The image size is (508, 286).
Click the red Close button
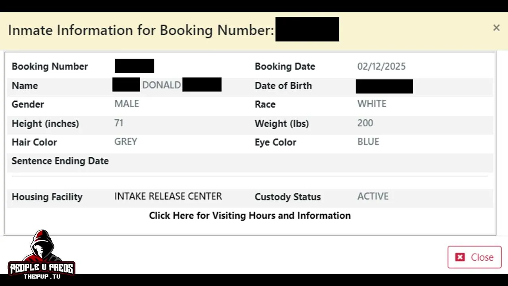474,257
